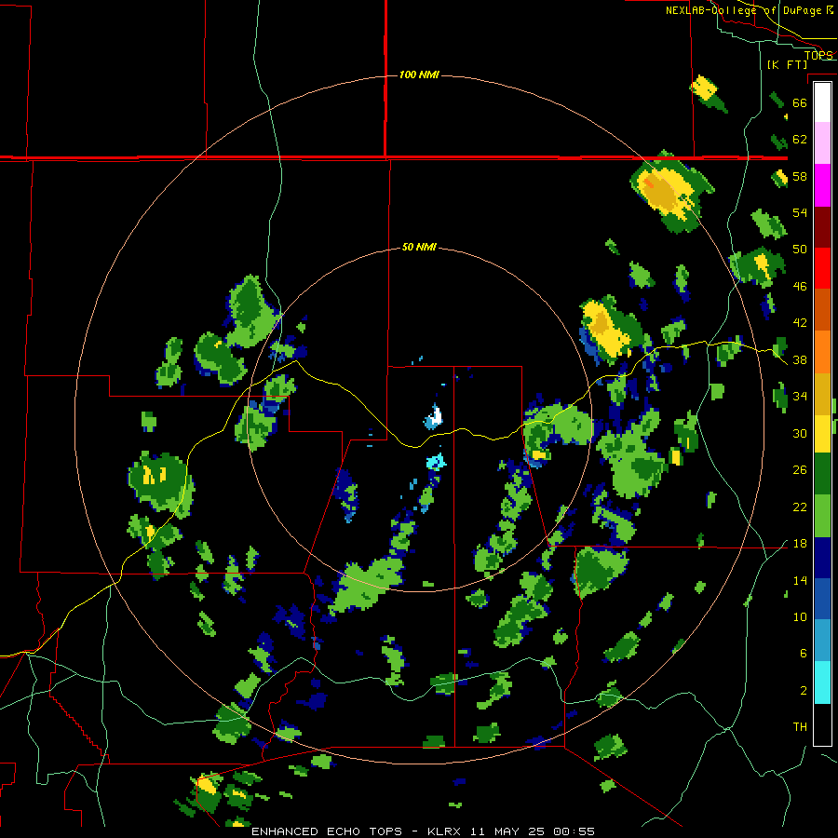Viewport: 838px width, 838px height.
Task: Click the "42" legend value
Action: click(x=800, y=323)
